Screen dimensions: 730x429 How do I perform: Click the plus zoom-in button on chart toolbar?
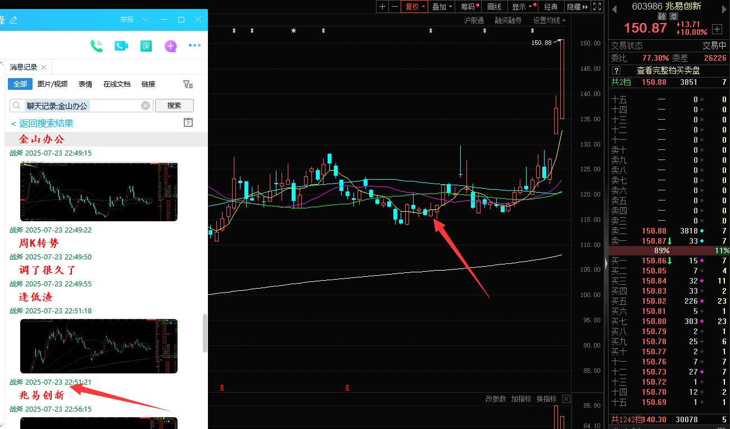[x=383, y=7]
